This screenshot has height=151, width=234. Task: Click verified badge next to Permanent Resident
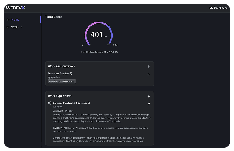tap(71, 73)
